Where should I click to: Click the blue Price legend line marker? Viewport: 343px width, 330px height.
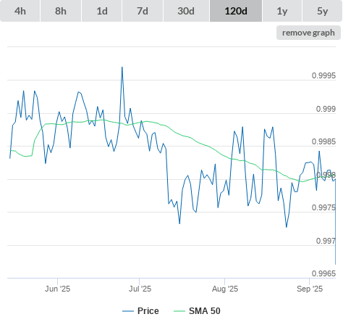click(128, 311)
